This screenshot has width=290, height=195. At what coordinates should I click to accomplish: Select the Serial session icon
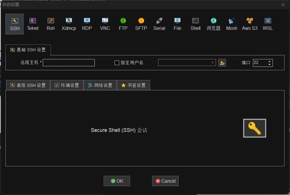click(159, 24)
